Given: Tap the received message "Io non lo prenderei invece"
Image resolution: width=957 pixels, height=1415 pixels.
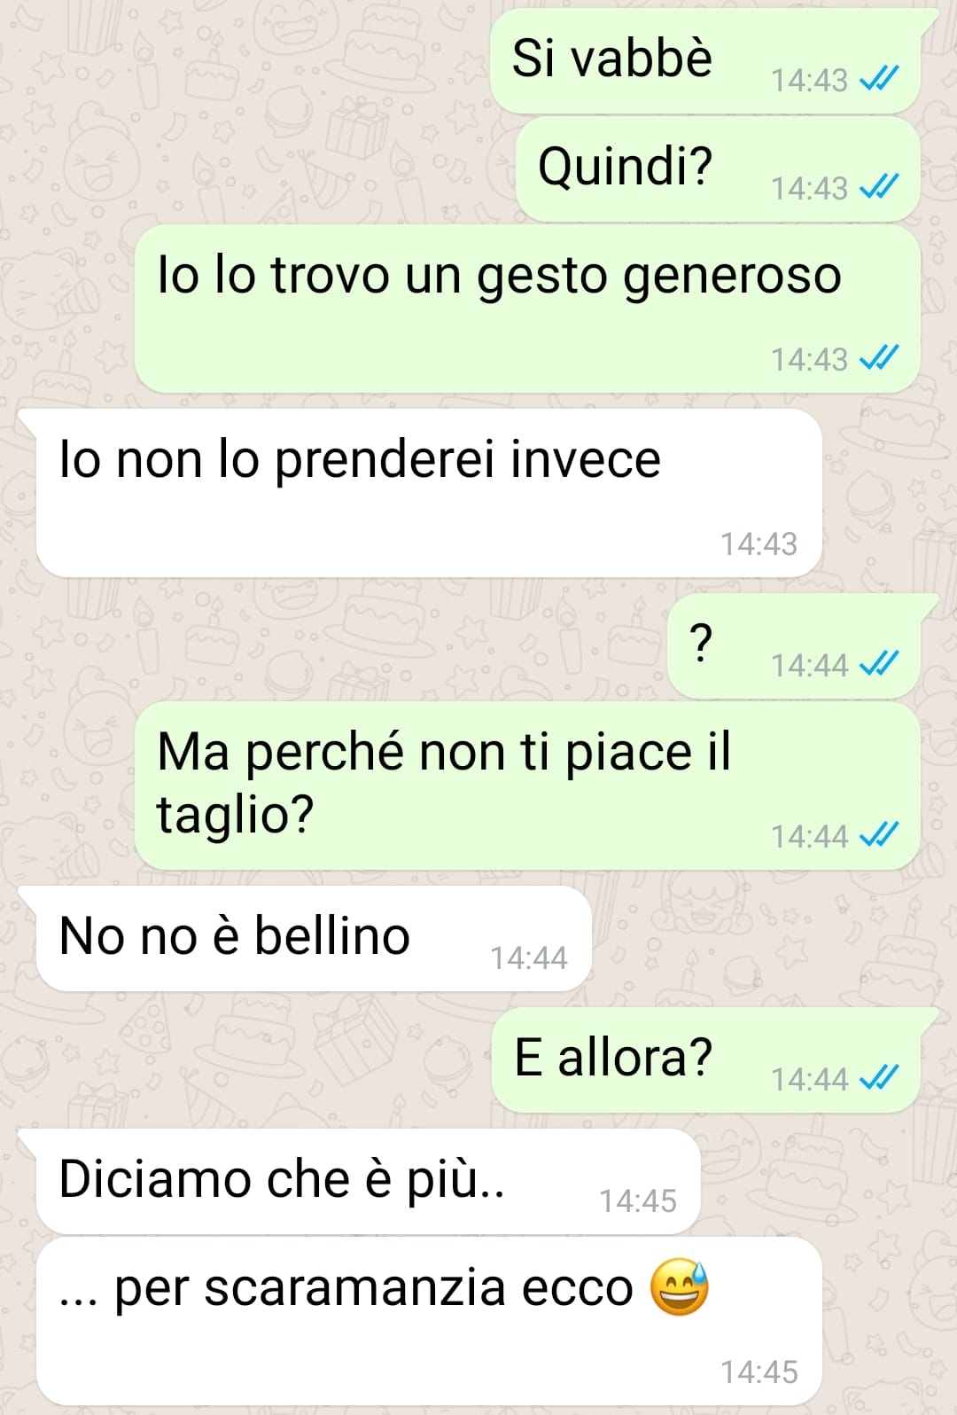Looking at the screenshot, I should 429,493.
